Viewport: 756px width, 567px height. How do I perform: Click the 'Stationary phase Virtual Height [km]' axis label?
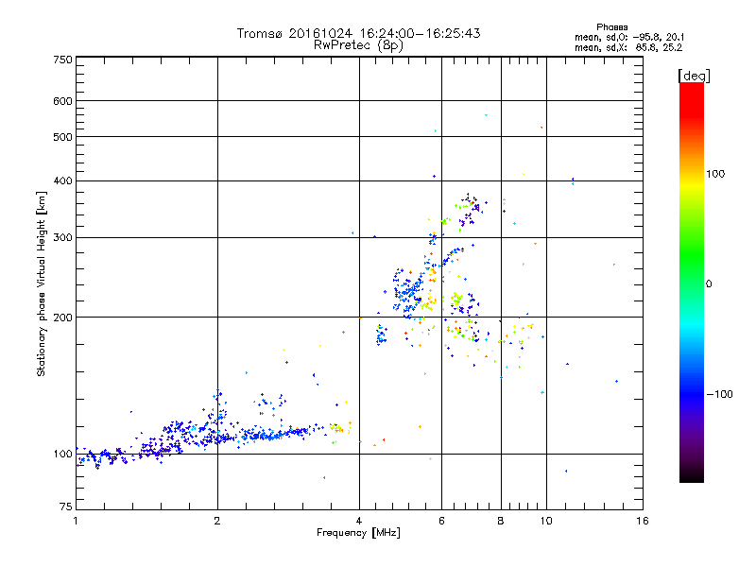pos(42,284)
